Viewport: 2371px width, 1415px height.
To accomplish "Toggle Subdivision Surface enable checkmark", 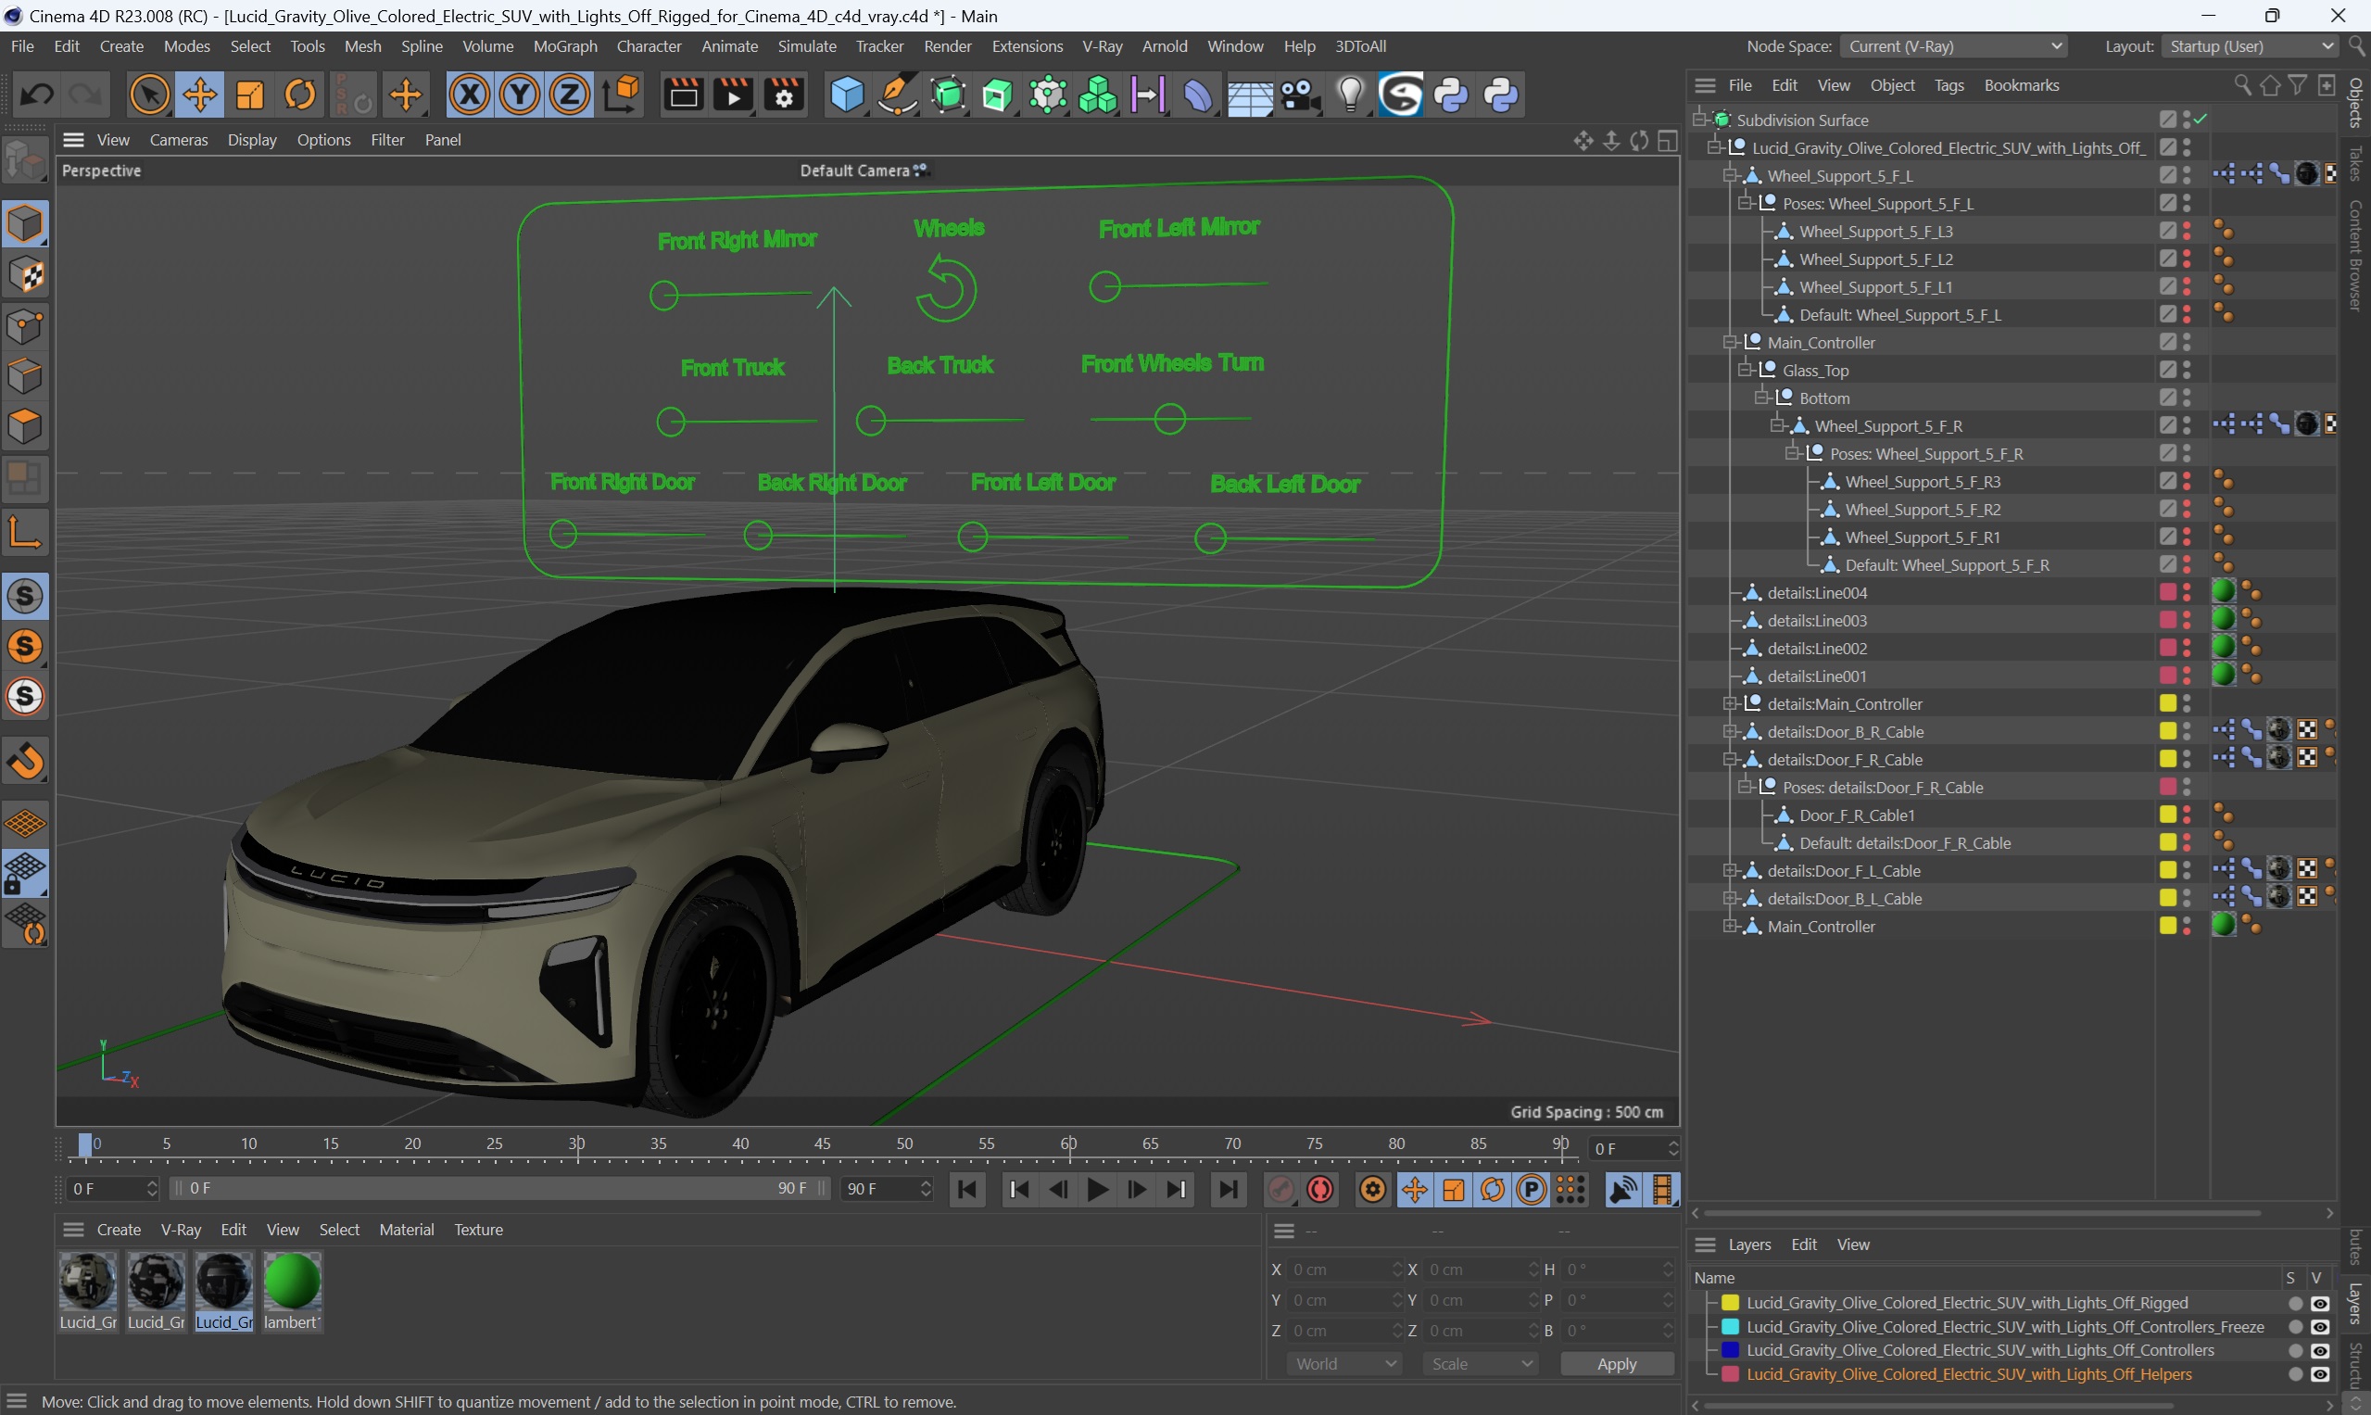I will click(x=2201, y=120).
